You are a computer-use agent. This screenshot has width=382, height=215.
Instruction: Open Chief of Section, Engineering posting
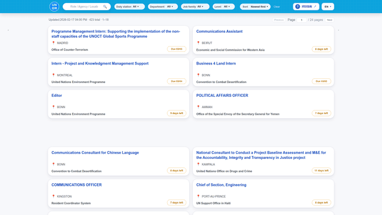(x=221, y=185)
